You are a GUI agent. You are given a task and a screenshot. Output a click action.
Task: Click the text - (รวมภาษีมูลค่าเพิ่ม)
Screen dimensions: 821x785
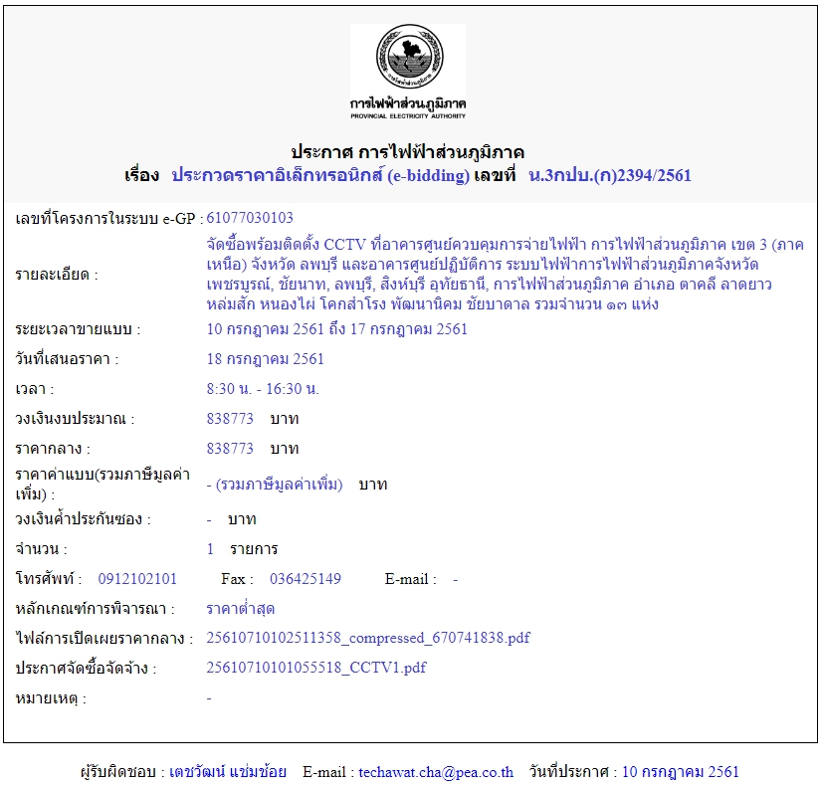[x=275, y=485]
